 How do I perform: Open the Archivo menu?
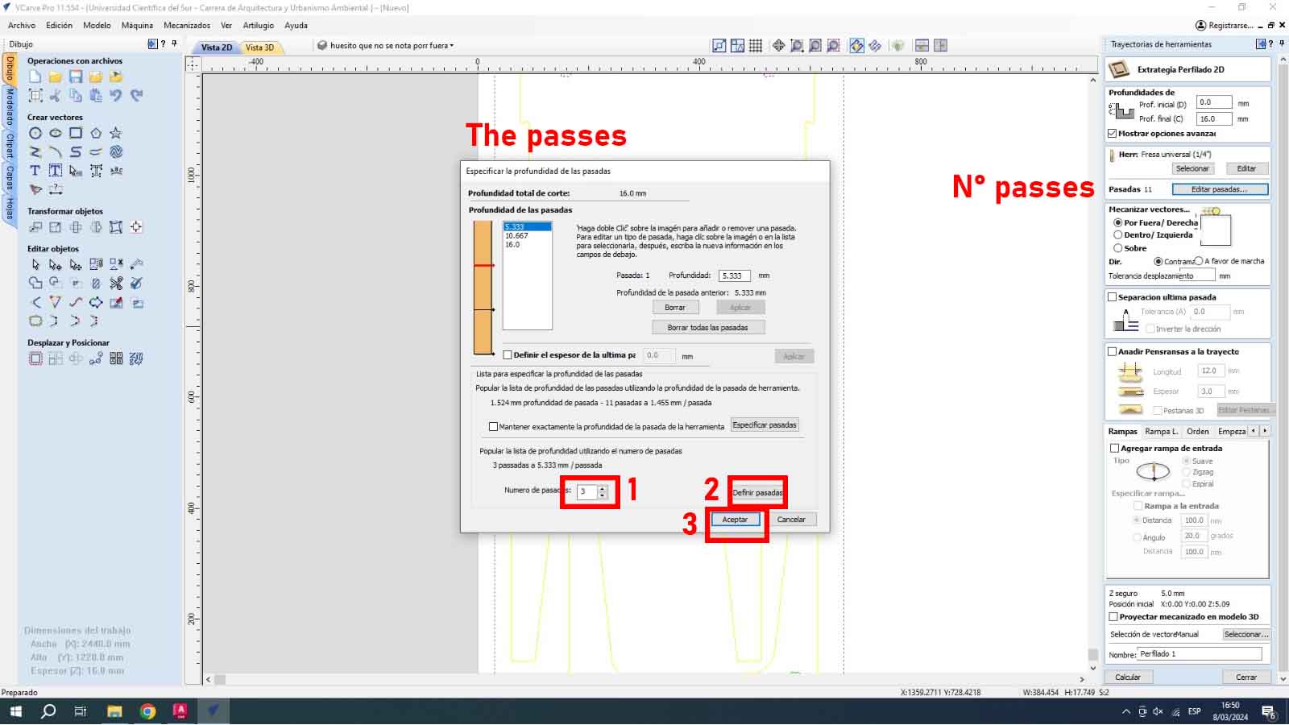(x=22, y=26)
